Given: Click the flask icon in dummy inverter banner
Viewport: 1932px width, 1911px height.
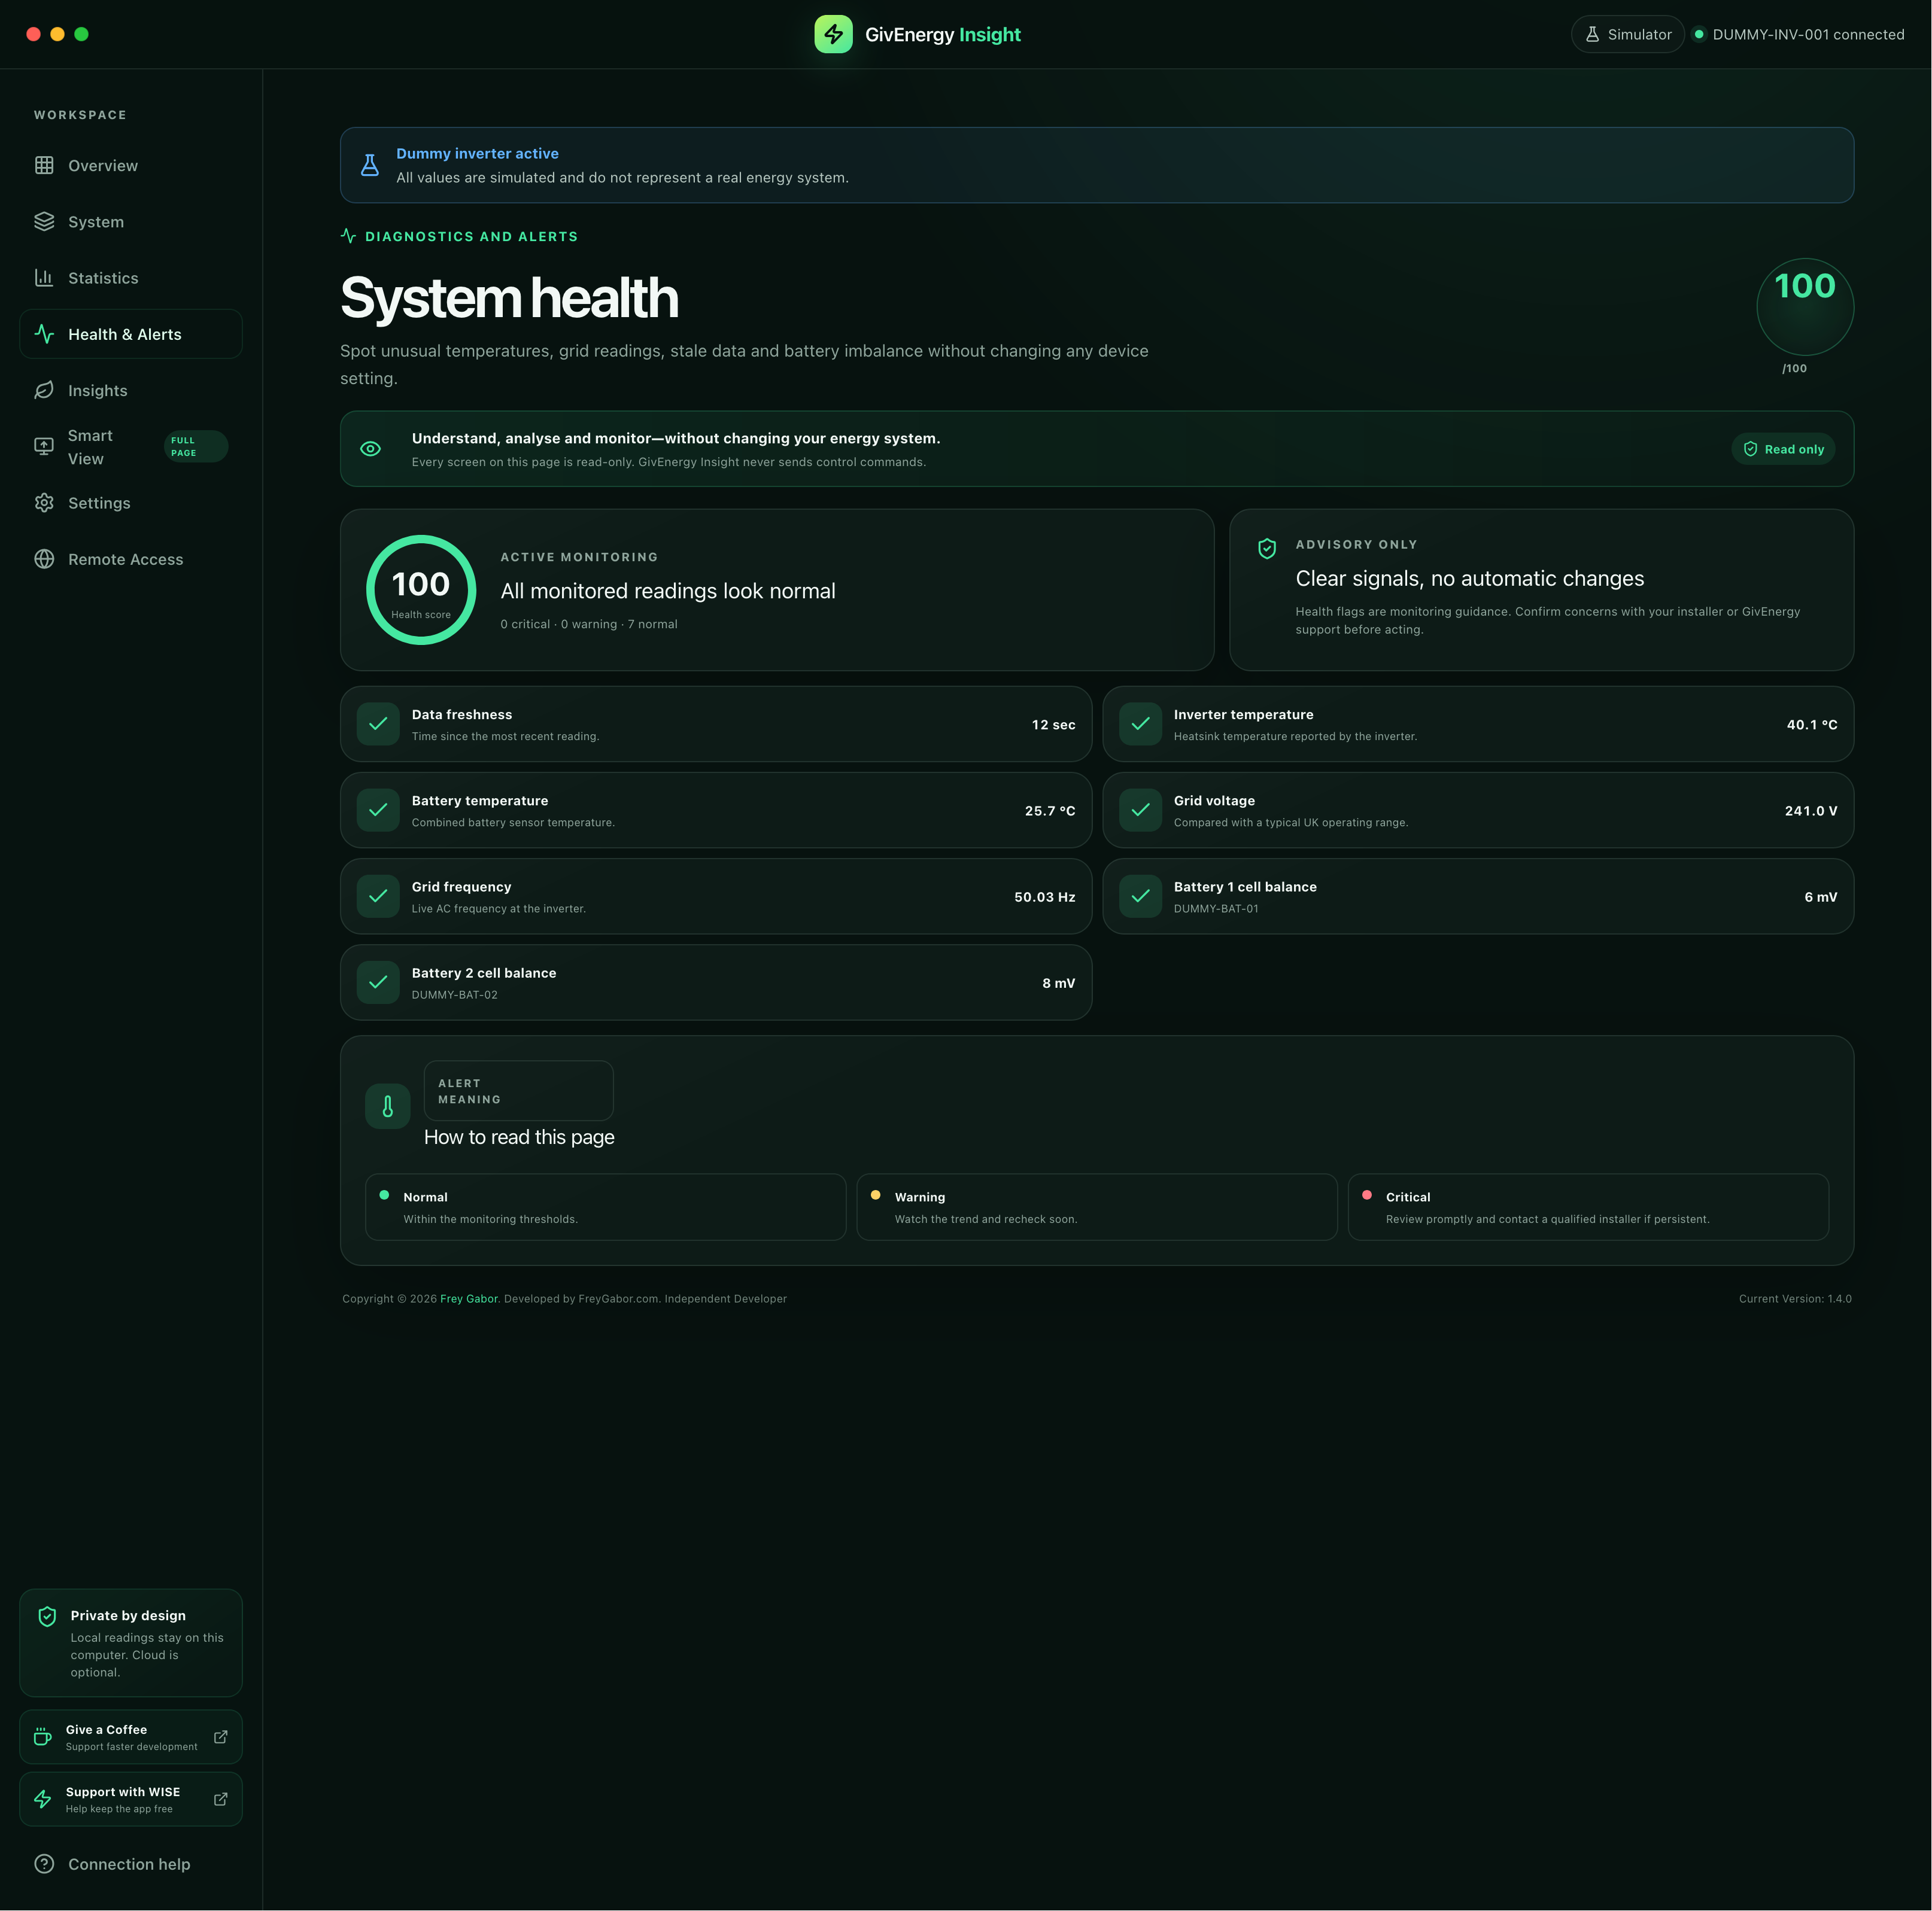Looking at the screenshot, I should 370,165.
